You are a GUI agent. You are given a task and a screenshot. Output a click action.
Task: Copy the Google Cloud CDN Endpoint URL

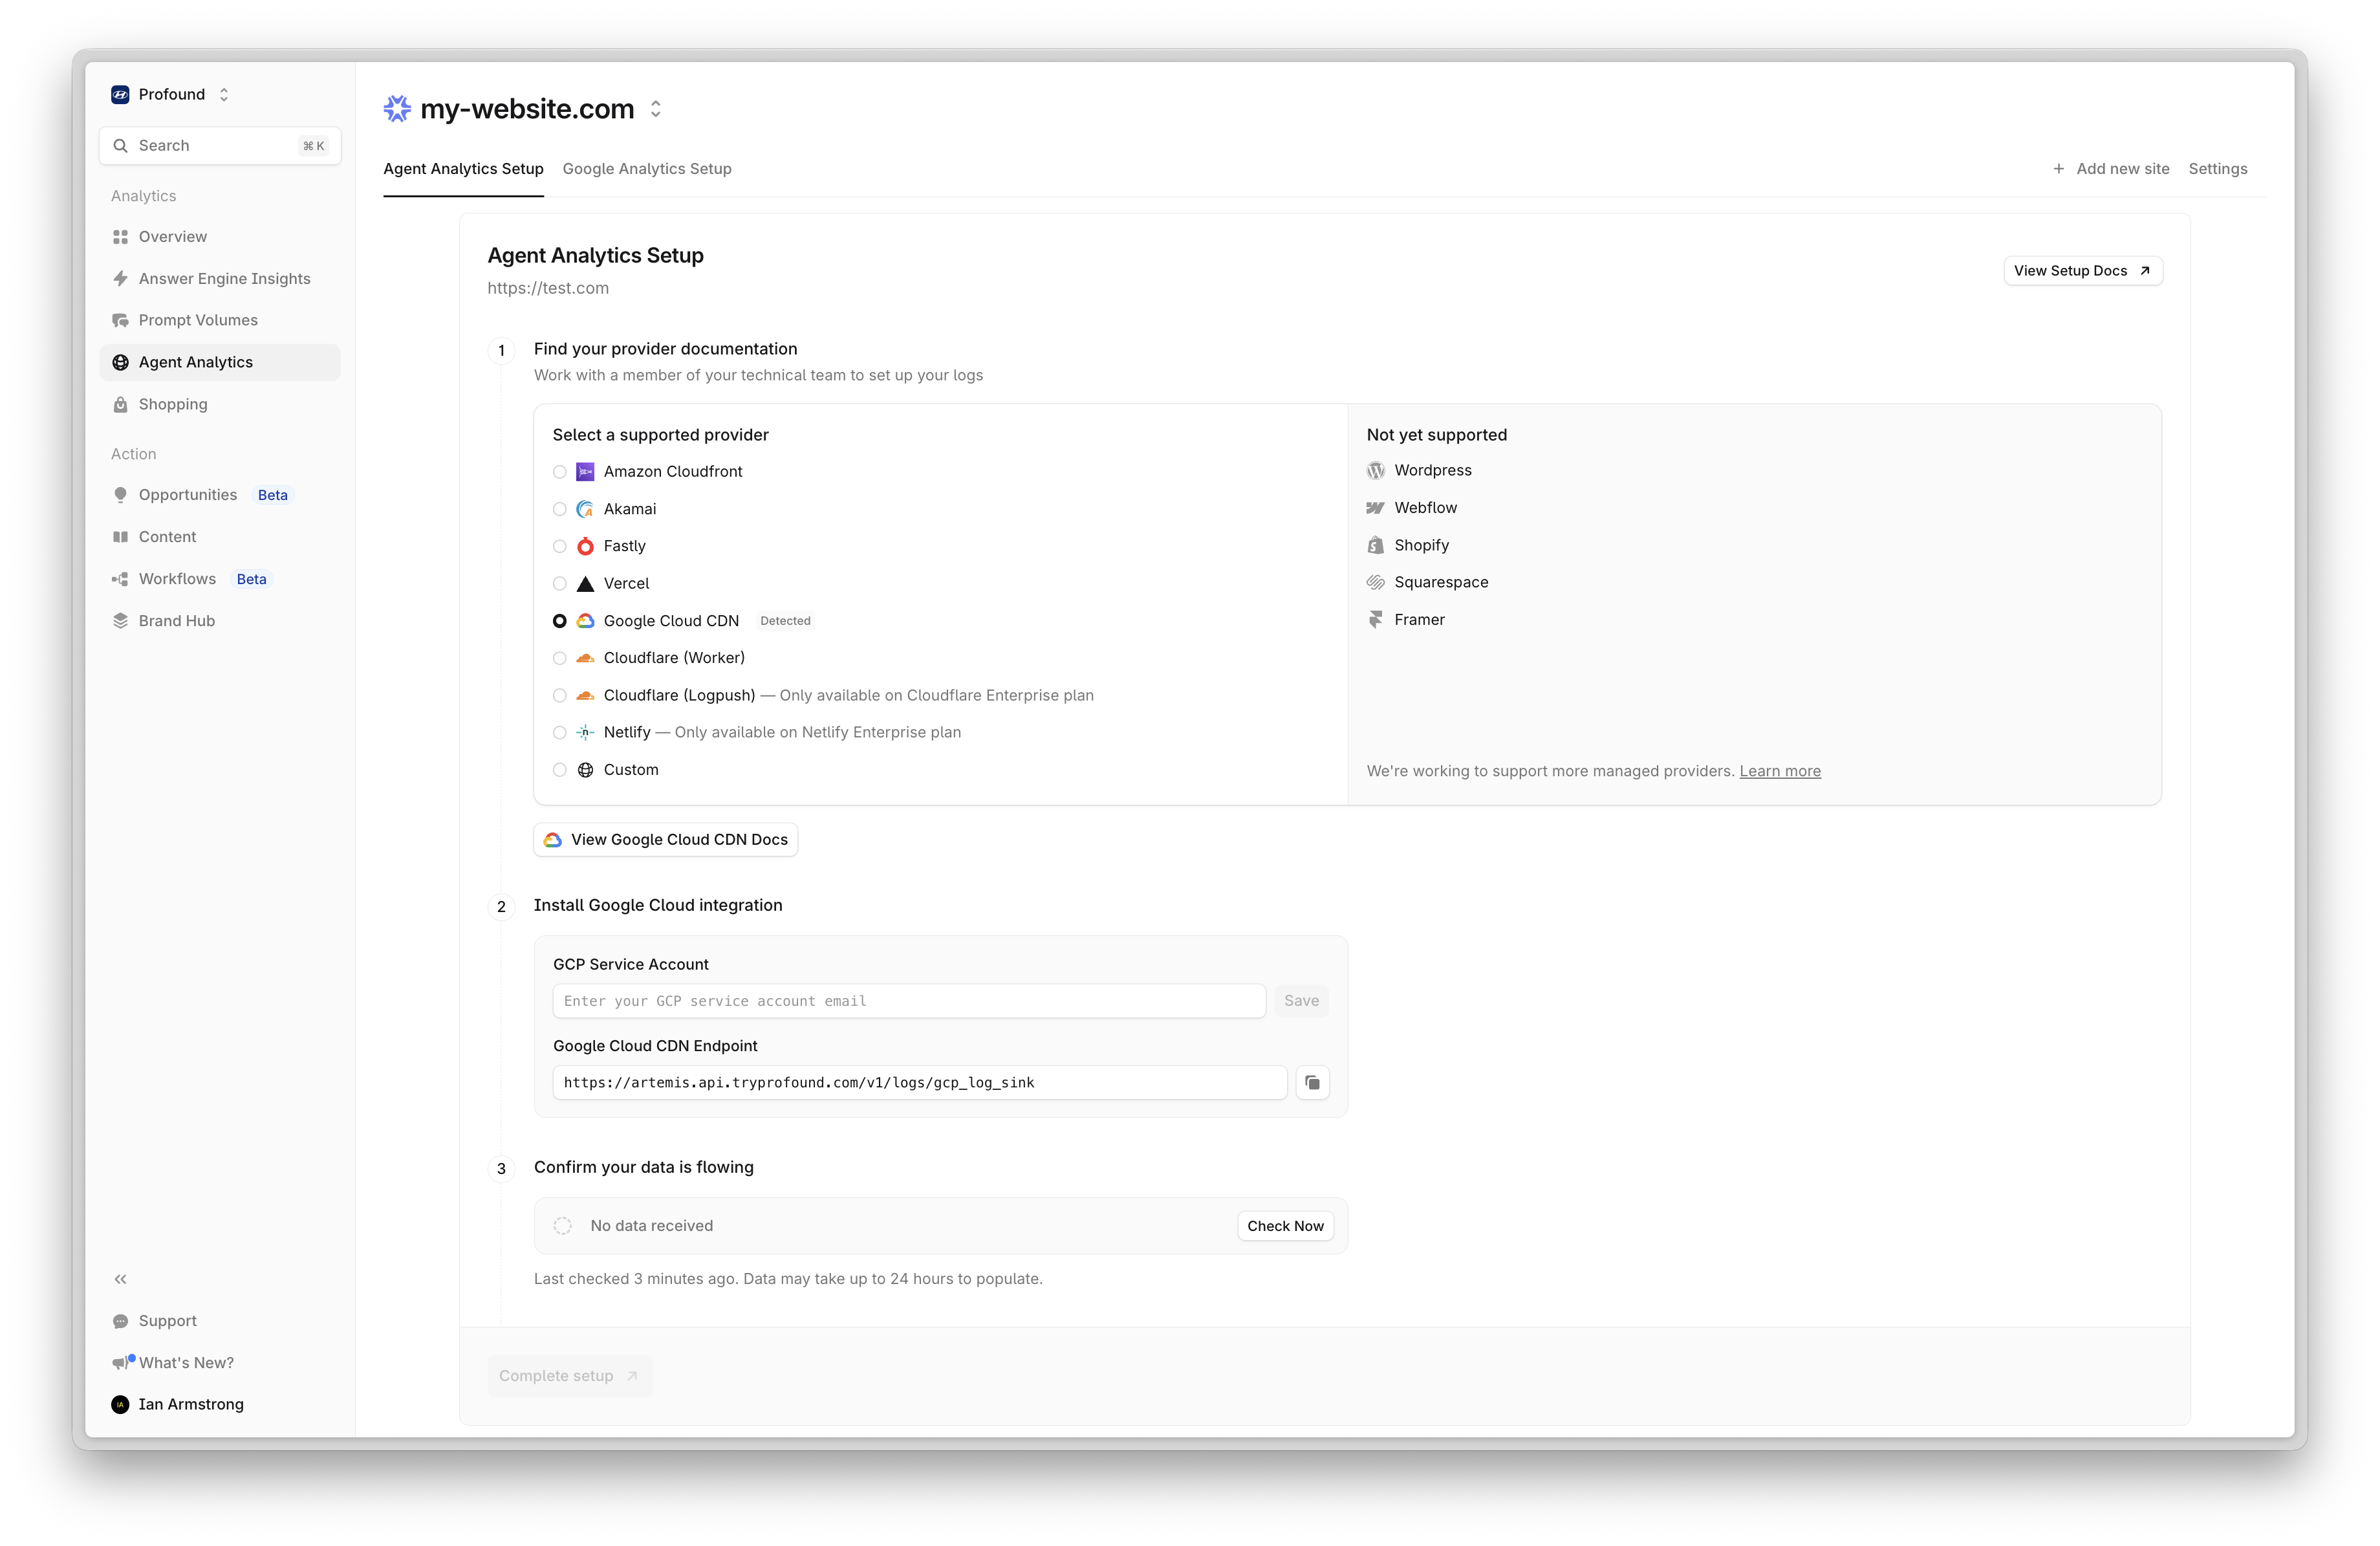pyautogui.click(x=1312, y=1083)
